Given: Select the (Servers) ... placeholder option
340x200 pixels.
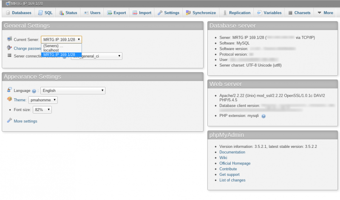Looking at the screenshot, I should point(61,46).
